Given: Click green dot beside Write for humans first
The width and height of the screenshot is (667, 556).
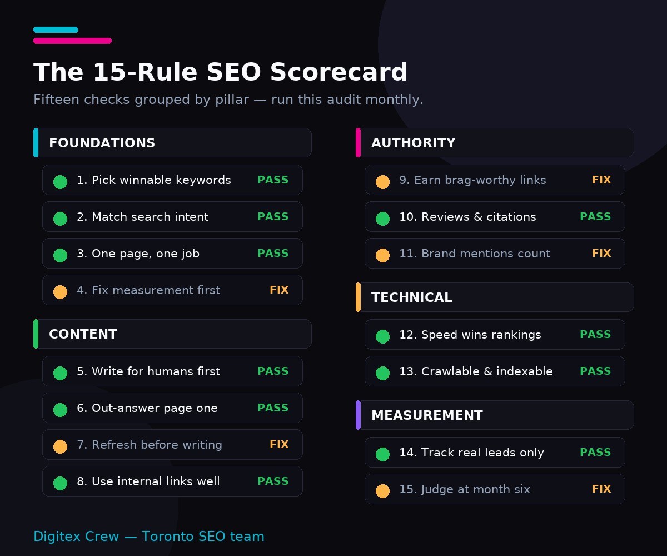Looking at the screenshot, I should click(60, 373).
